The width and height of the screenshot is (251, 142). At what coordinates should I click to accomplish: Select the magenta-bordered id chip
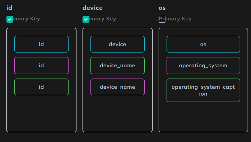[x=42, y=65]
